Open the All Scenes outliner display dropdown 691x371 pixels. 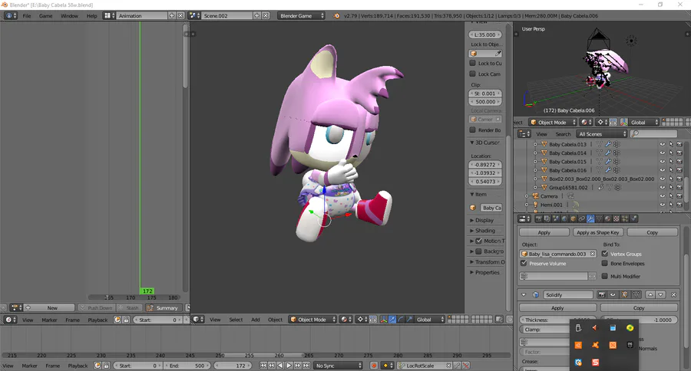(601, 134)
